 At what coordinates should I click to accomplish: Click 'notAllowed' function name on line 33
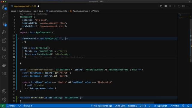(37, 98)
